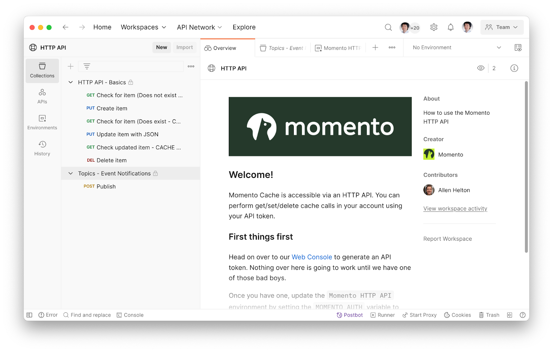Click the vertical scrollbar of overview
Viewport: 553px width, 352px height.
[526, 167]
